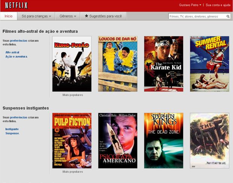Open the Gustavo Petro profile dropdown
The width and height of the screenshot is (233, 183).
[x=190, y=5]
